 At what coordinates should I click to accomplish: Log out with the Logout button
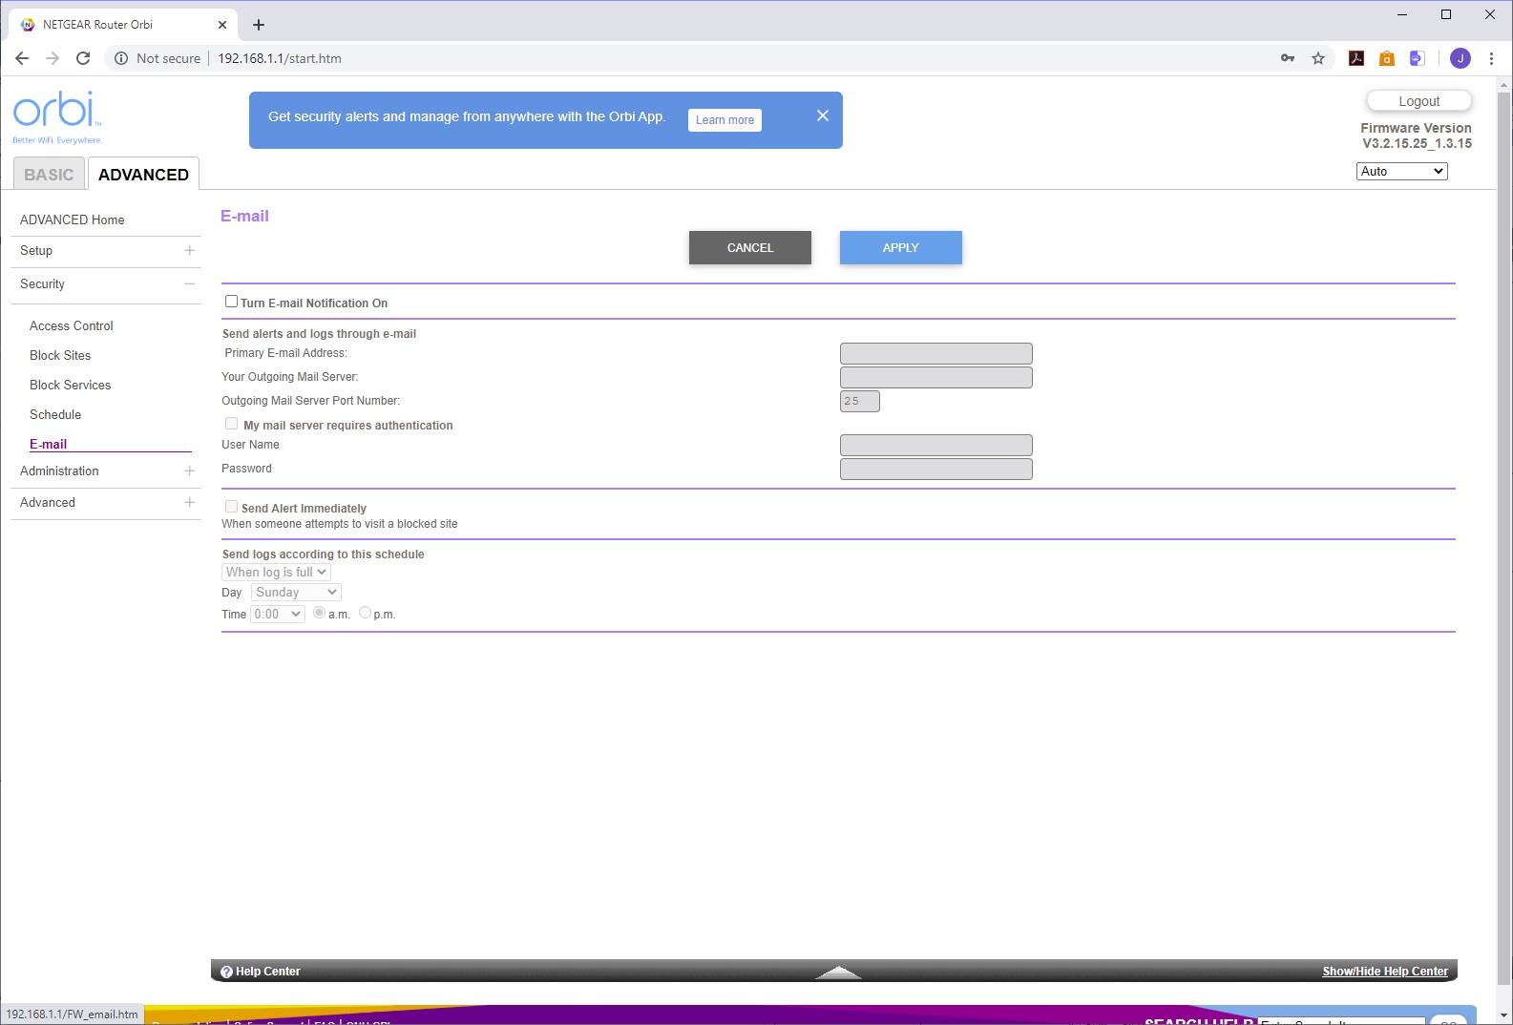click(1419, 101)
